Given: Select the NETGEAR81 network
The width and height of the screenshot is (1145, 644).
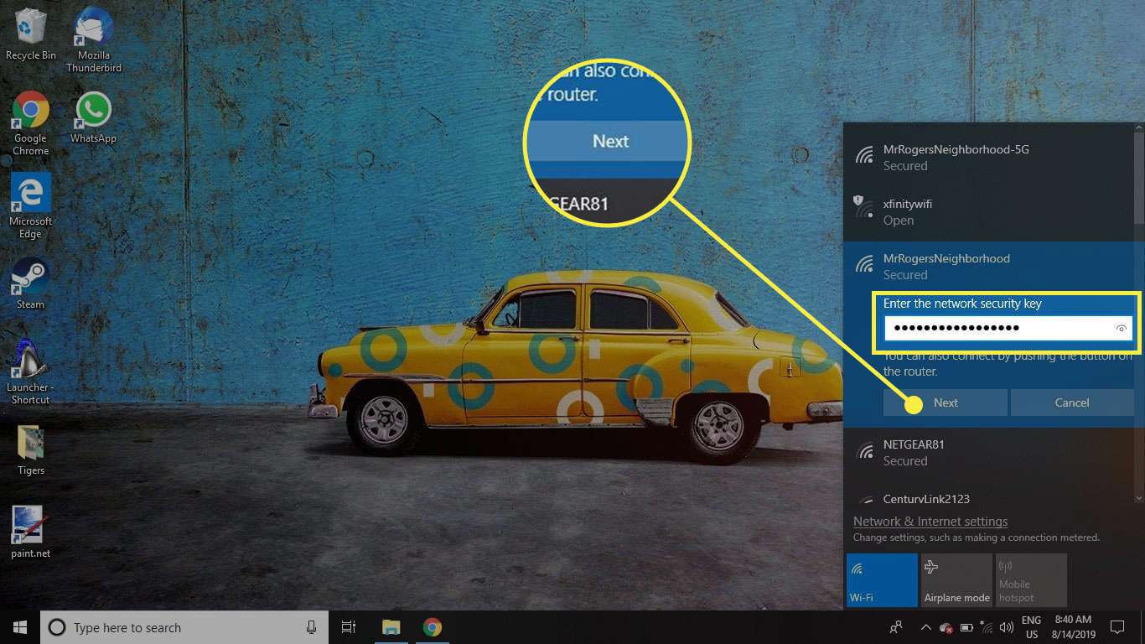Looking at the screenshot, I should 987,453.
